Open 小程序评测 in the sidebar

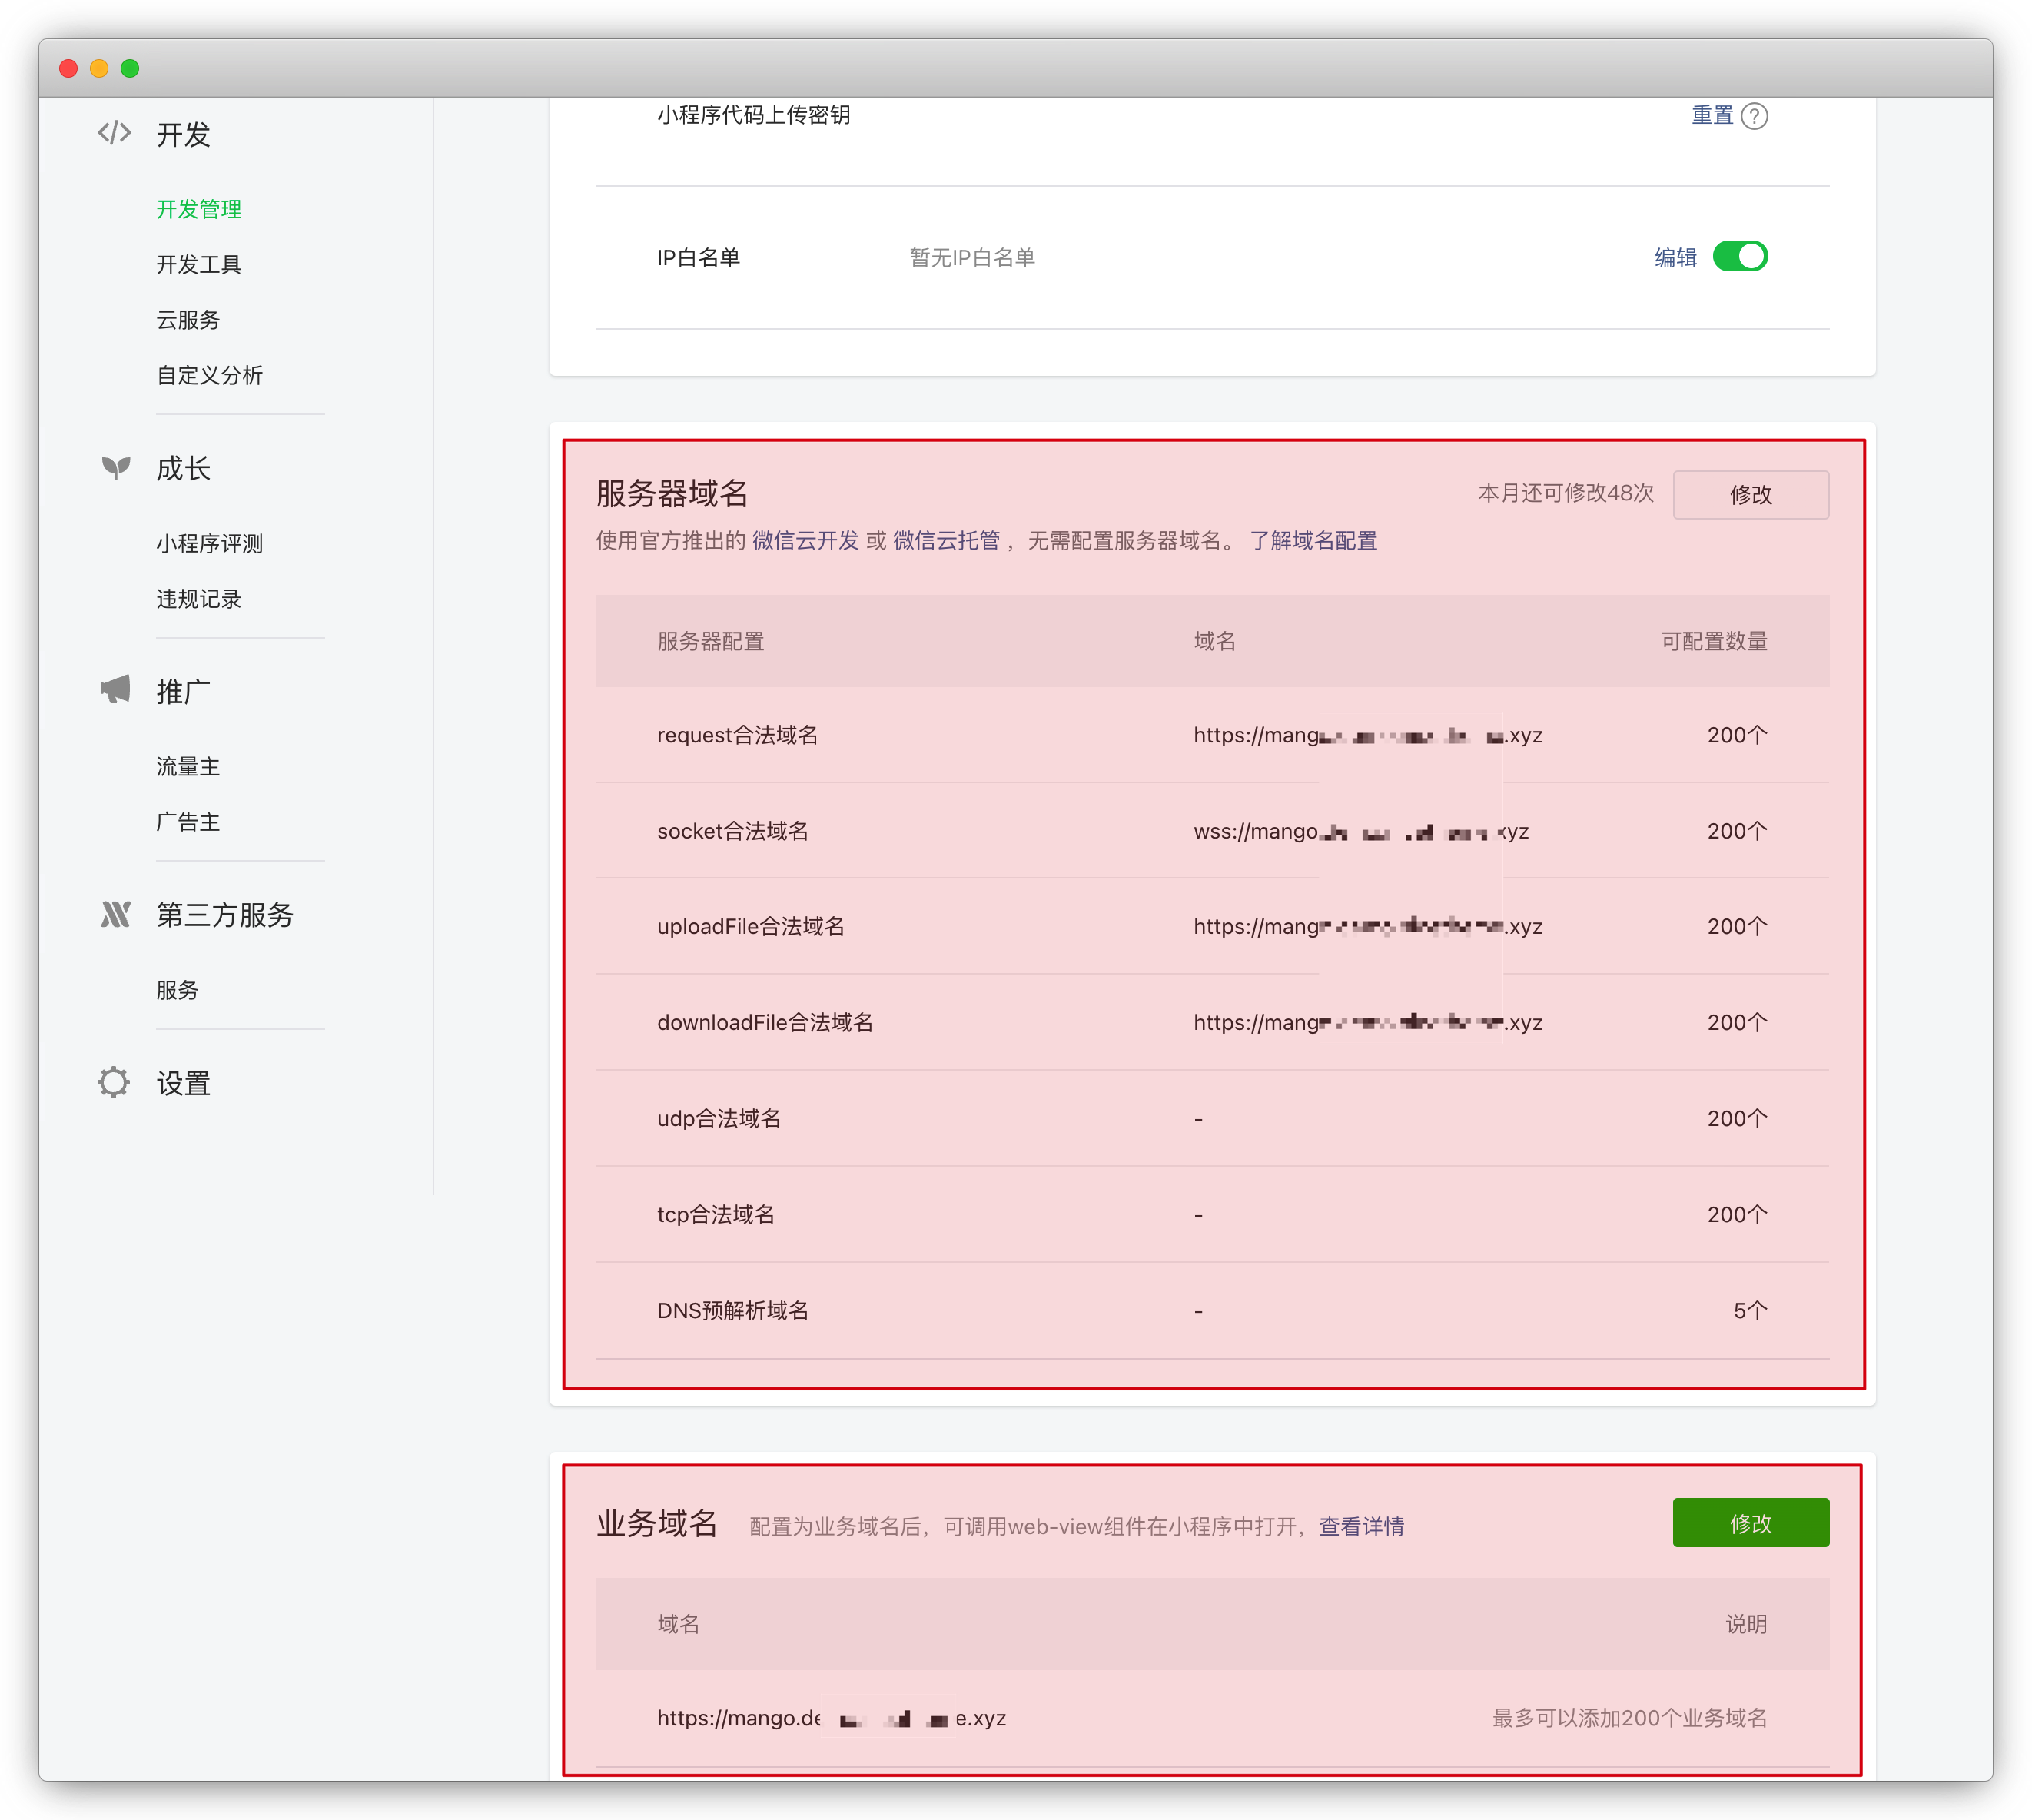point(210,543)
